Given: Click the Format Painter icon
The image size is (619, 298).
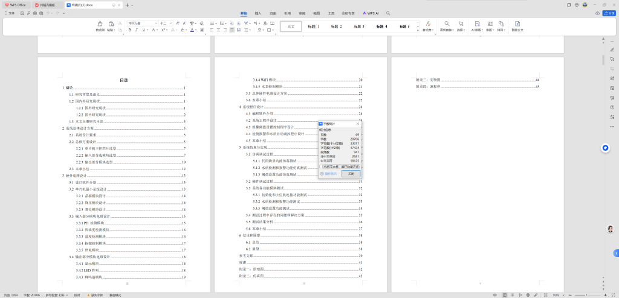Looking at the screenshot, I should pos(100,24).
